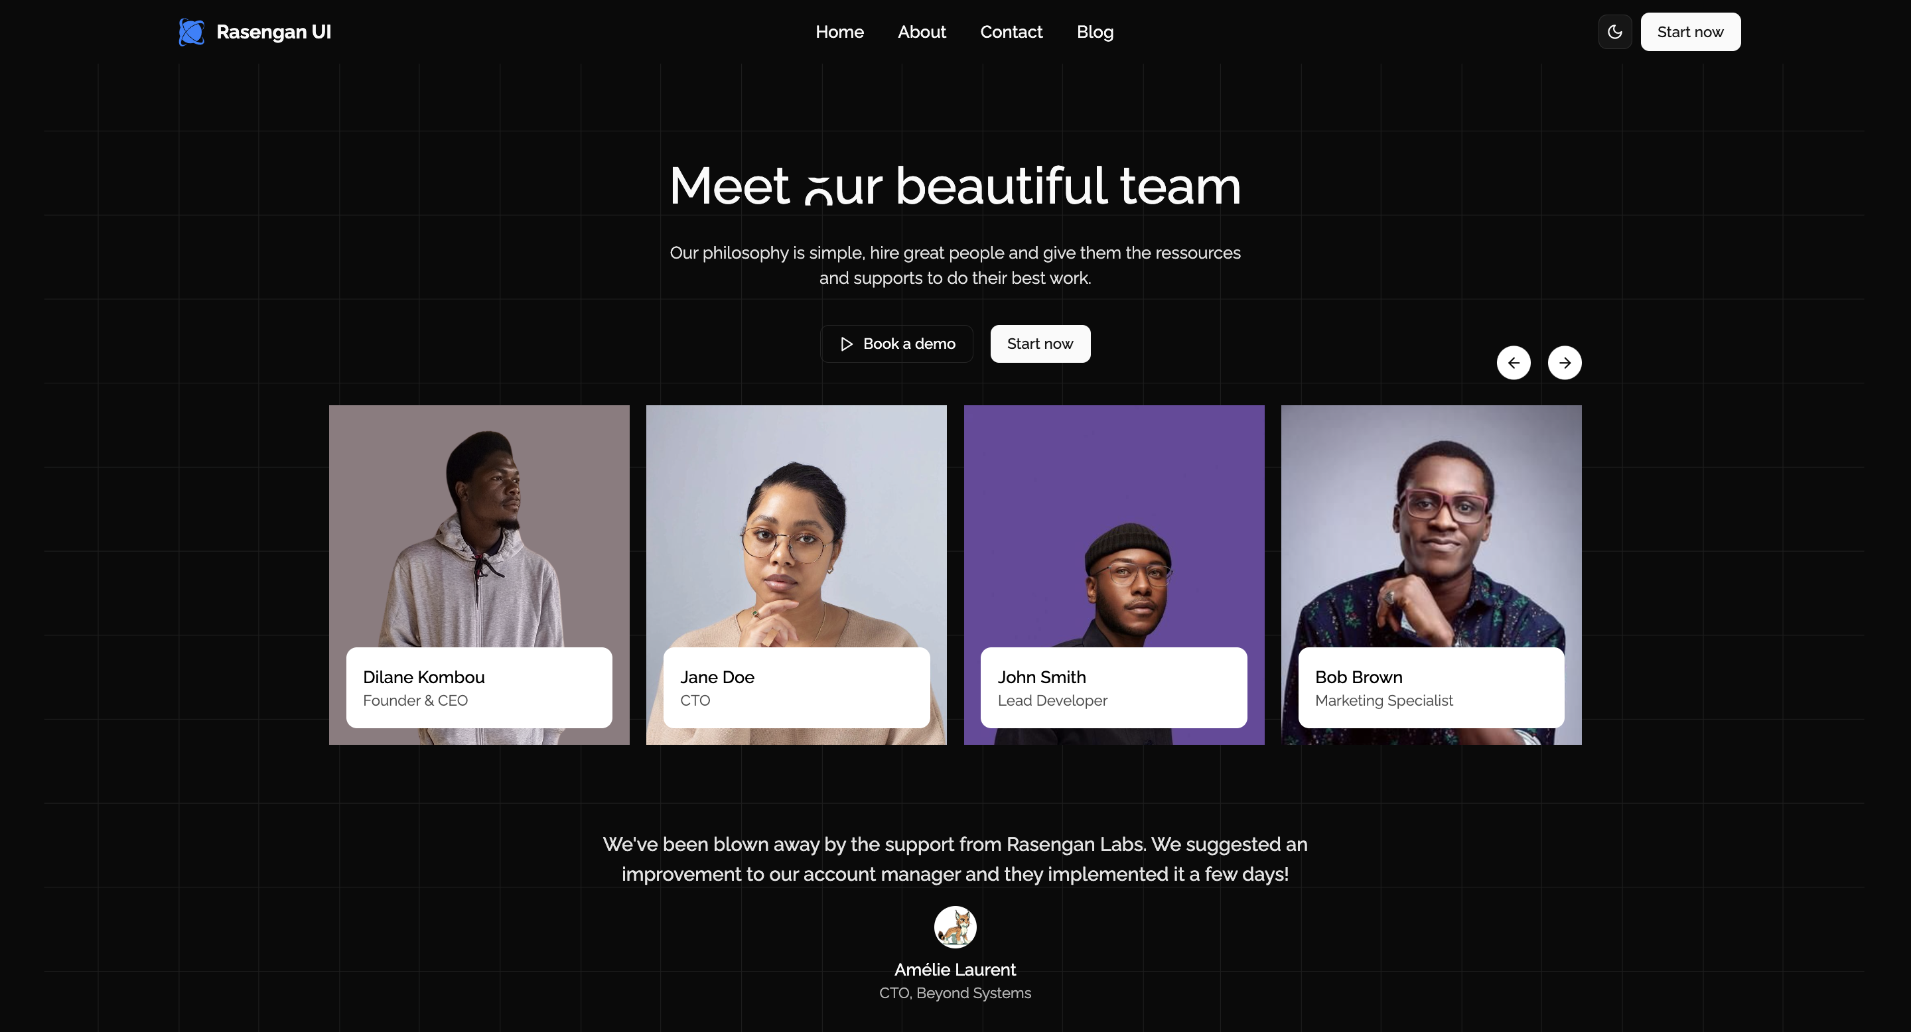
Task: Toggle dark mode with the moon icon
Action: (x=1615, y=32)
